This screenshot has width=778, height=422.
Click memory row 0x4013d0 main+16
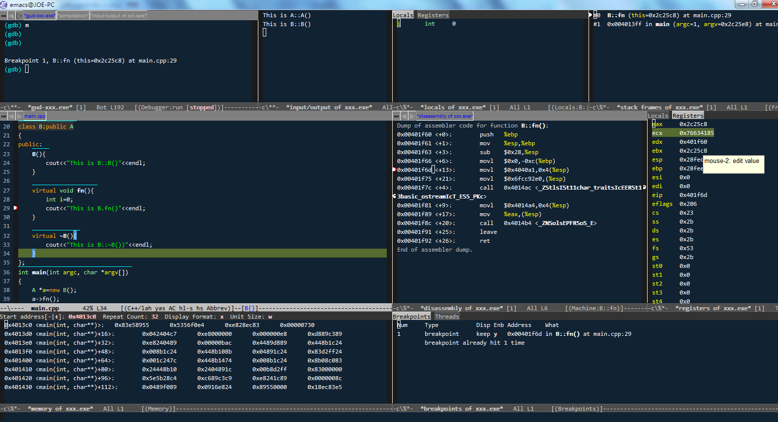173,334
